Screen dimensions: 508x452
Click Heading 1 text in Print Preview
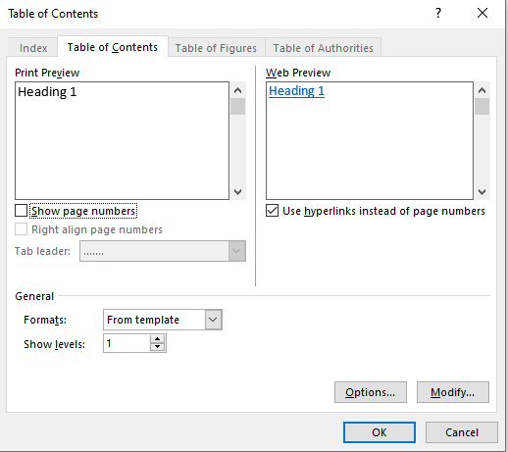(47, 92)
